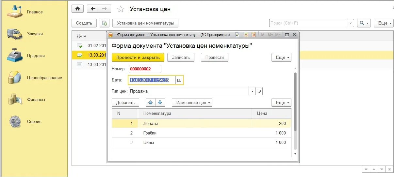This screenshot has height=177, width=394.
Task: Open the Ценообразование pie chart icon
Action: (14, 78)
